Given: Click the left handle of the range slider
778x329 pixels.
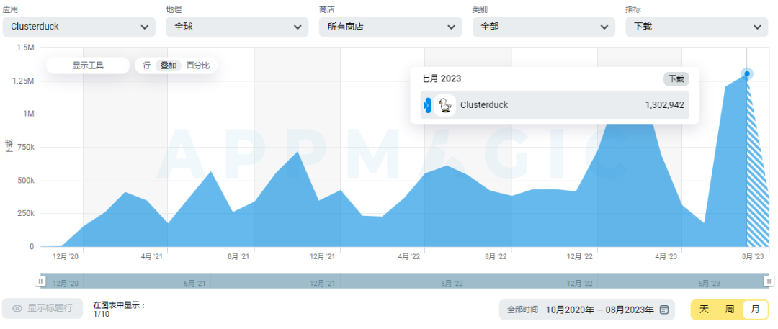Looking at the screenshot, I should (x=40, y=281).
